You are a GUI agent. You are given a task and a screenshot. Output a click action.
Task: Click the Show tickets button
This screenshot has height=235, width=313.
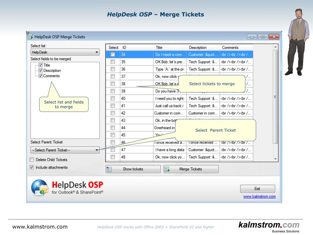133,169
